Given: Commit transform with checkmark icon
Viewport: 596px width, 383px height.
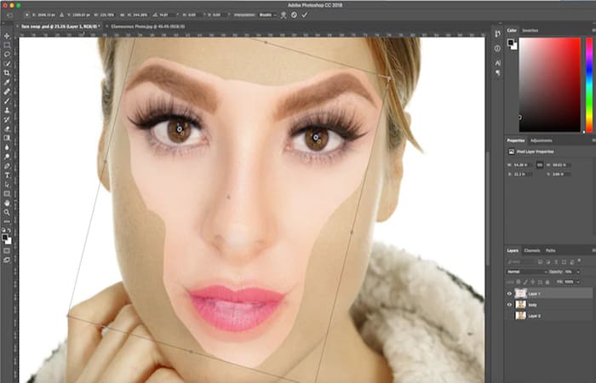Looking at the screenshot, I should (x=306, y=14).
